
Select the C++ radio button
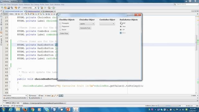click(121, 33)
